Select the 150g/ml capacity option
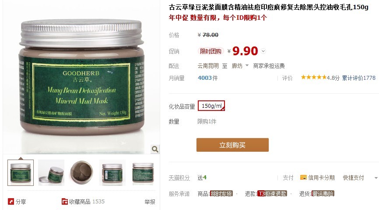The height and width of the screenshot is (210, 379). 211,106
